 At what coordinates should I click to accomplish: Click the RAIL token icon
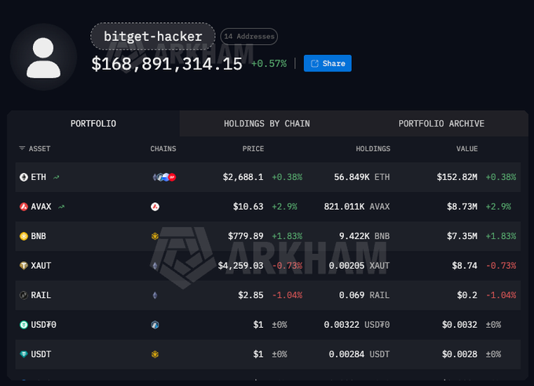click(24, 295)
